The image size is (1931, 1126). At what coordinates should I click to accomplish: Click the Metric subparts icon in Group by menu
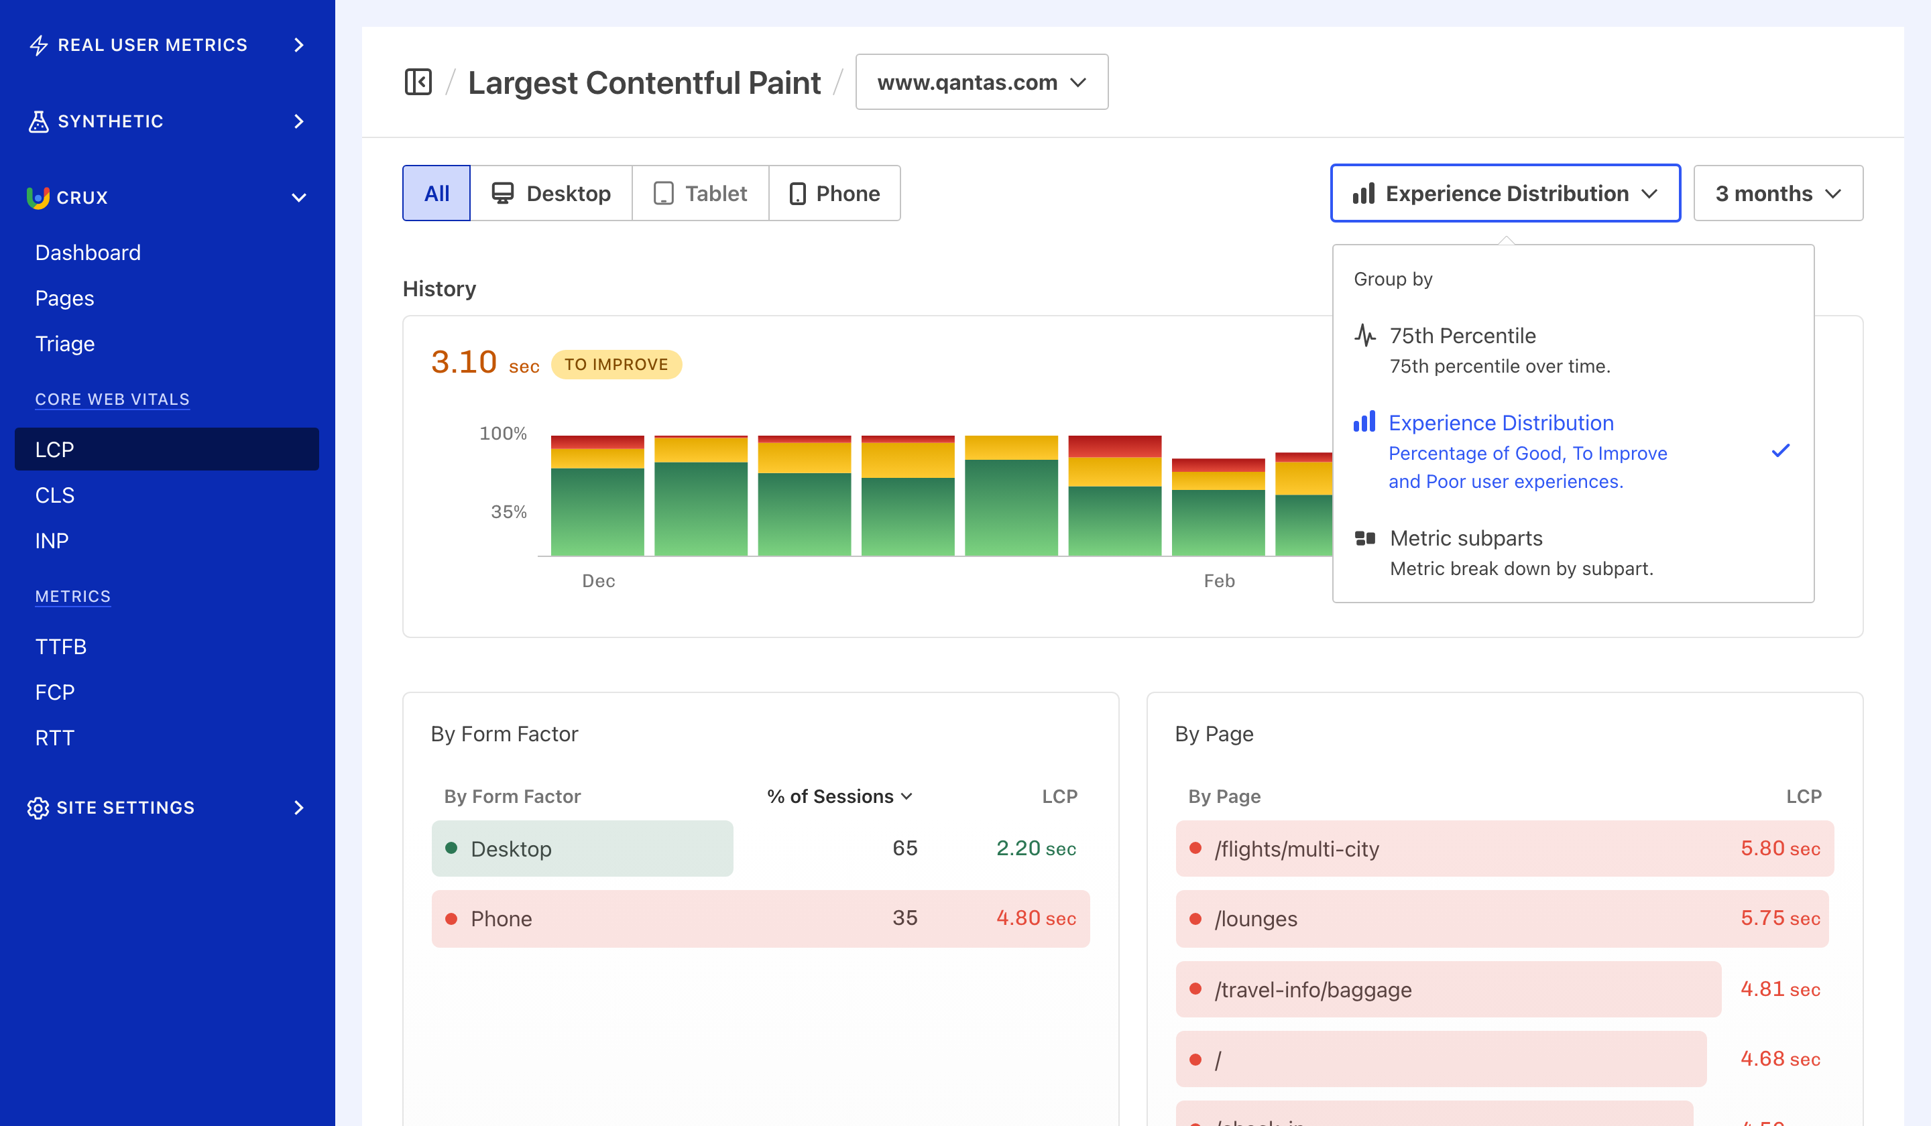[x=1364, y=538]
